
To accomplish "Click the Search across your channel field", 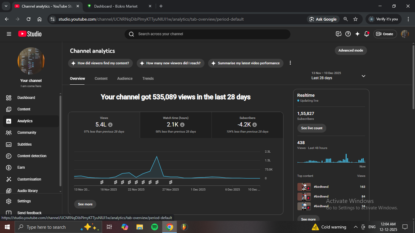I will point(207,34).
